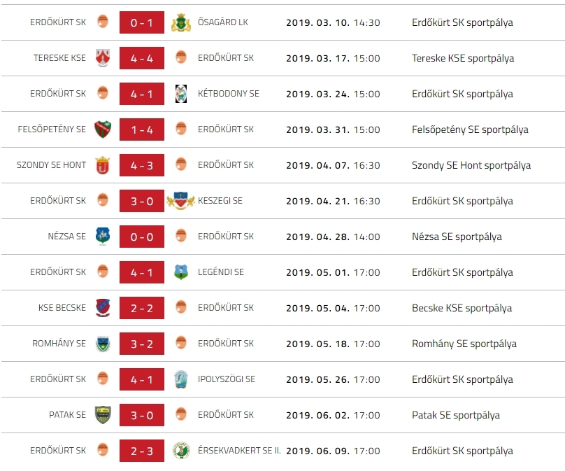The image size is (565, 471).
Task: Click the KSE Becske shield logo
Action: 103,308
